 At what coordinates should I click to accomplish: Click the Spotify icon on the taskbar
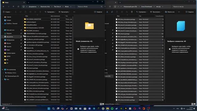(112, 109)
